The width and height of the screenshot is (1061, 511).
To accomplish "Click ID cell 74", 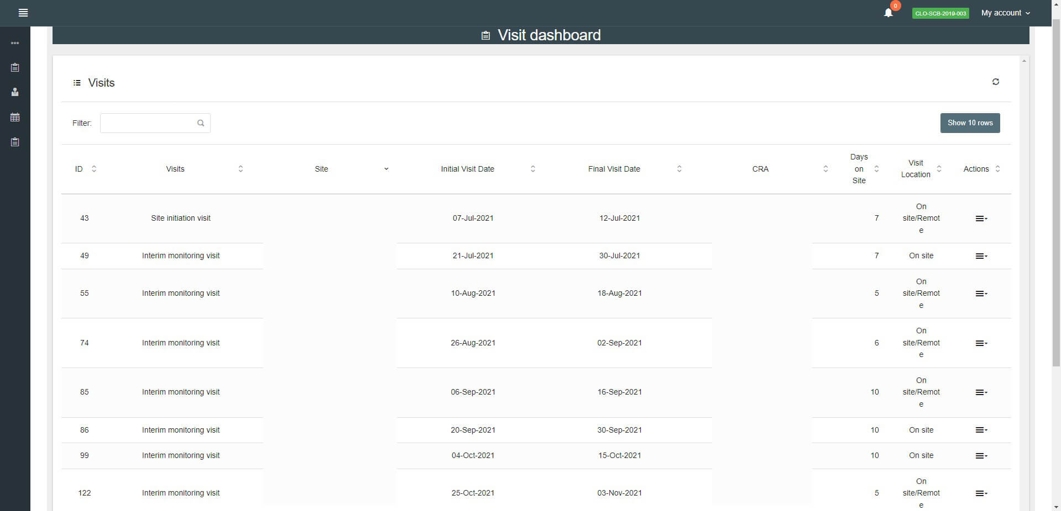I will point(84,343).
